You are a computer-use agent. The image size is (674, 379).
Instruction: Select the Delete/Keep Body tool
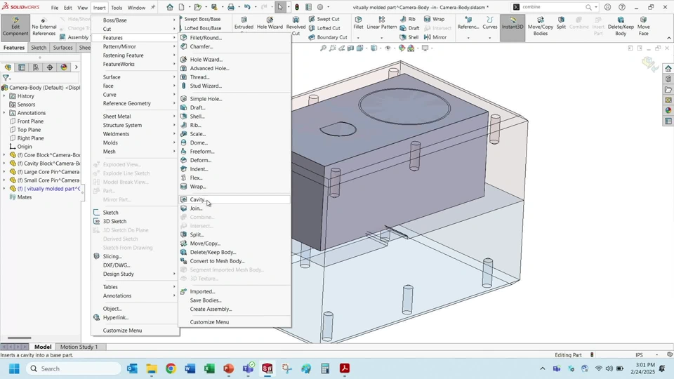click(x=621, y=23)
